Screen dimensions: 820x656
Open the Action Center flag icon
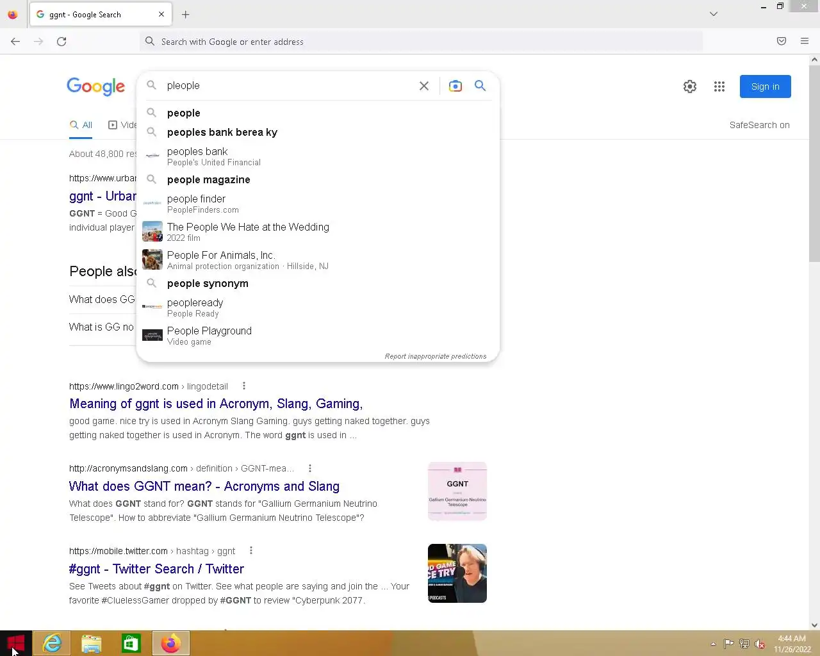tap(729, 644)
